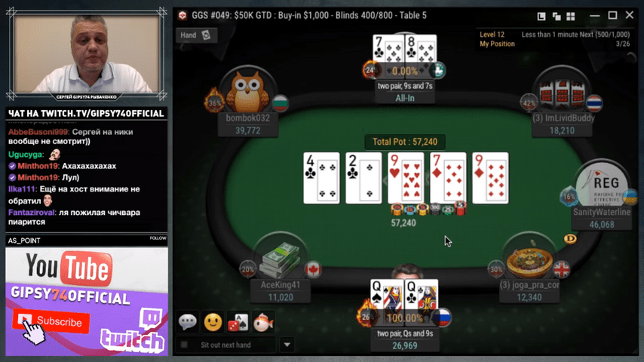The image size is (644, 362).
Task: Click My Position tournament info text
Action: click(x=497, y=44)
